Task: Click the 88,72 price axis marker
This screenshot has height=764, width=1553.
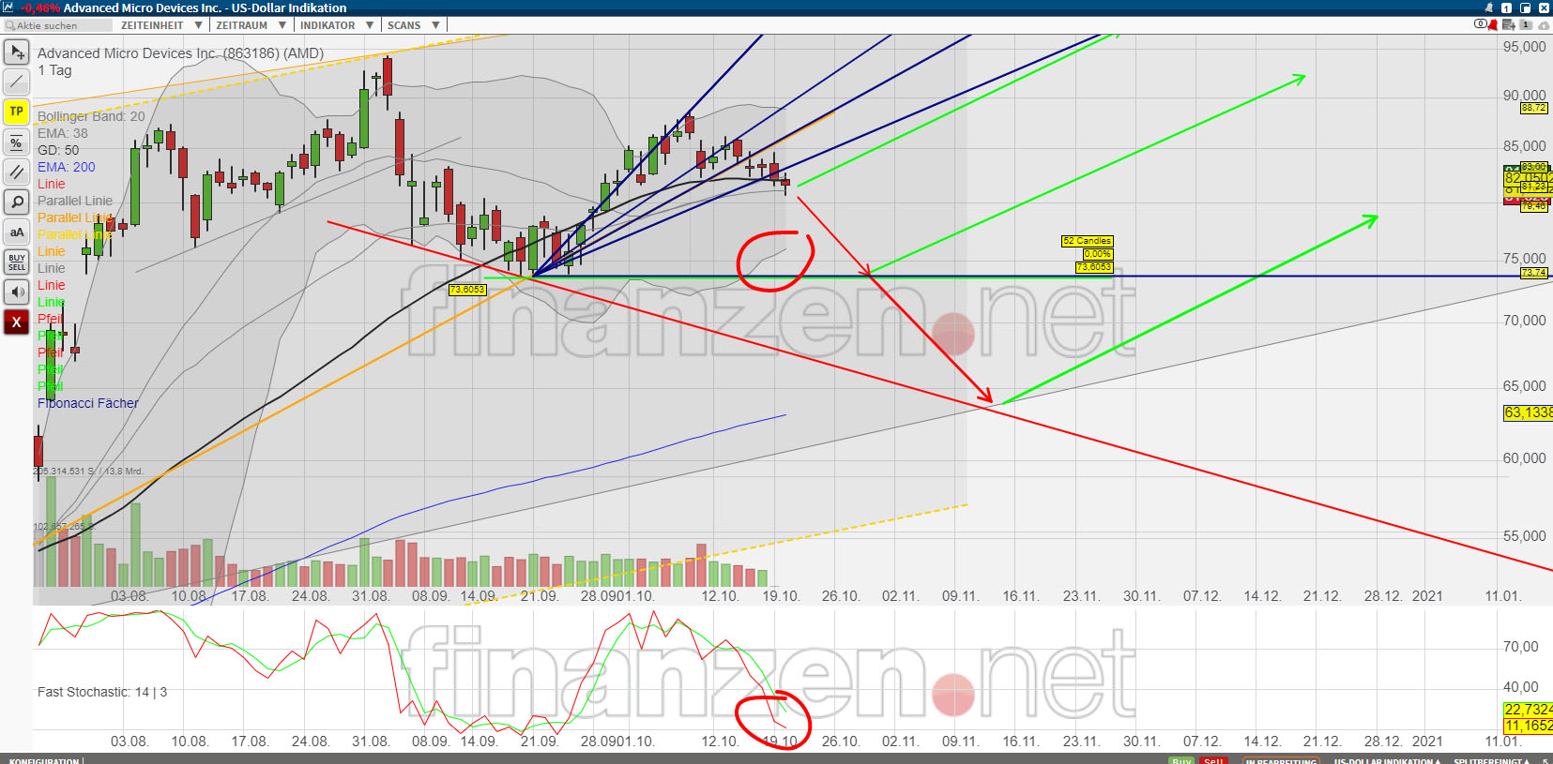Action: (x=1534, y=108)
